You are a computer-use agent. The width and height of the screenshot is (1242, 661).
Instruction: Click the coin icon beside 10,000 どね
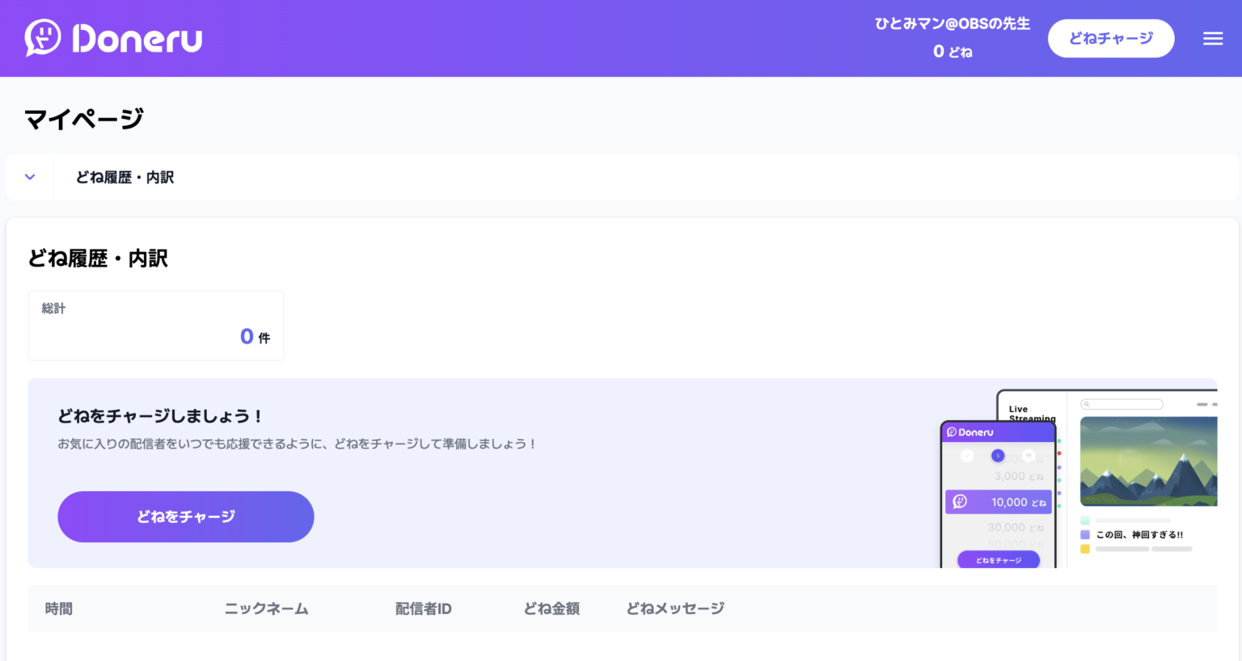959,503
